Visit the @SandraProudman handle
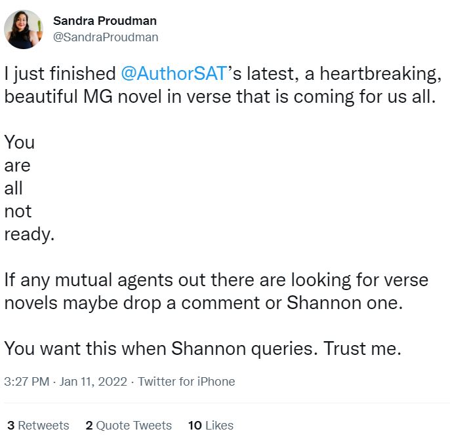The image size is (450, 442). coord(105,37)
